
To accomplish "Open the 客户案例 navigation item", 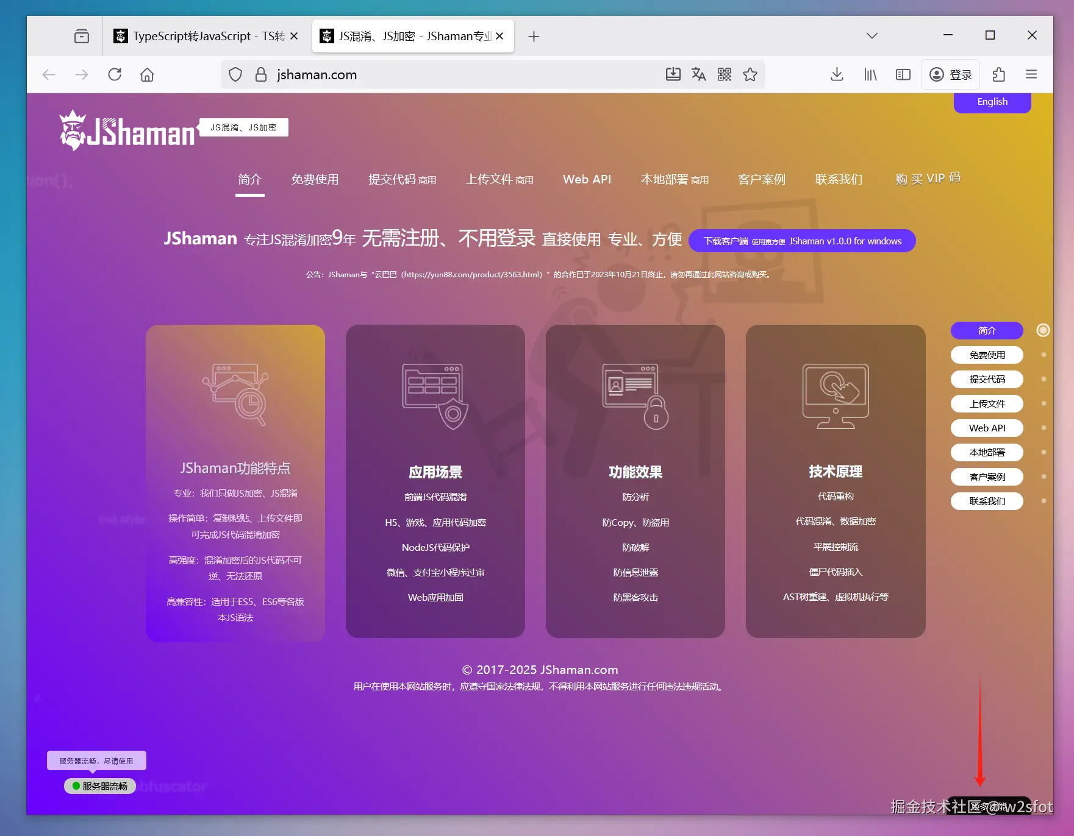I will (762, 179).
